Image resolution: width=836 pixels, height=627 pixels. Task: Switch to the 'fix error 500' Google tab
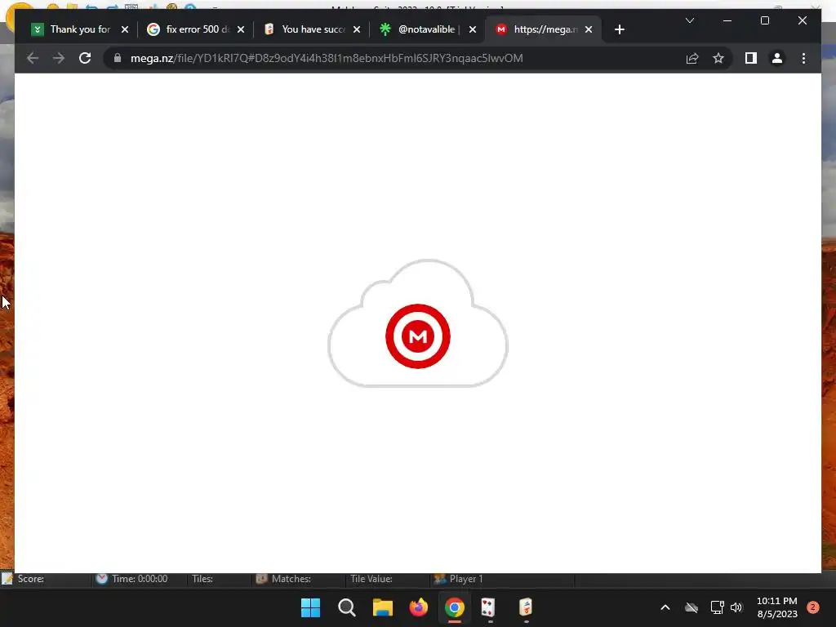(x=194, y=29)
